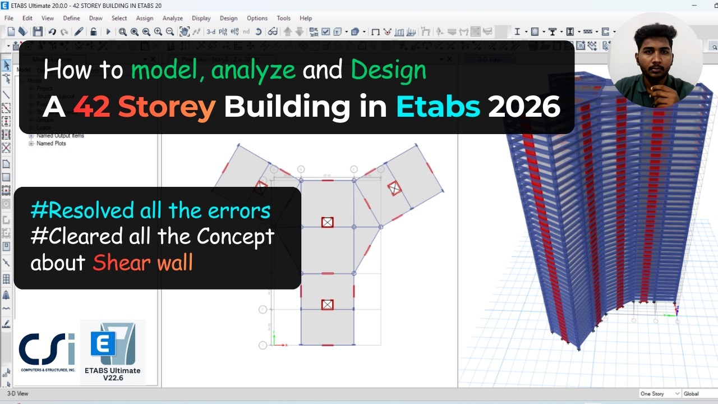The width and height of the screenshot is (718, 404).
Task: Click the Save floppy-disk icon
Action: point(38,32)
